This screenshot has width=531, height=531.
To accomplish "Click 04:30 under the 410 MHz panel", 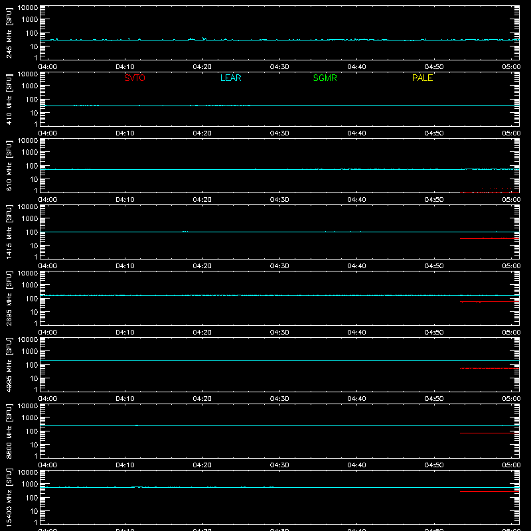I will point(279,133).
